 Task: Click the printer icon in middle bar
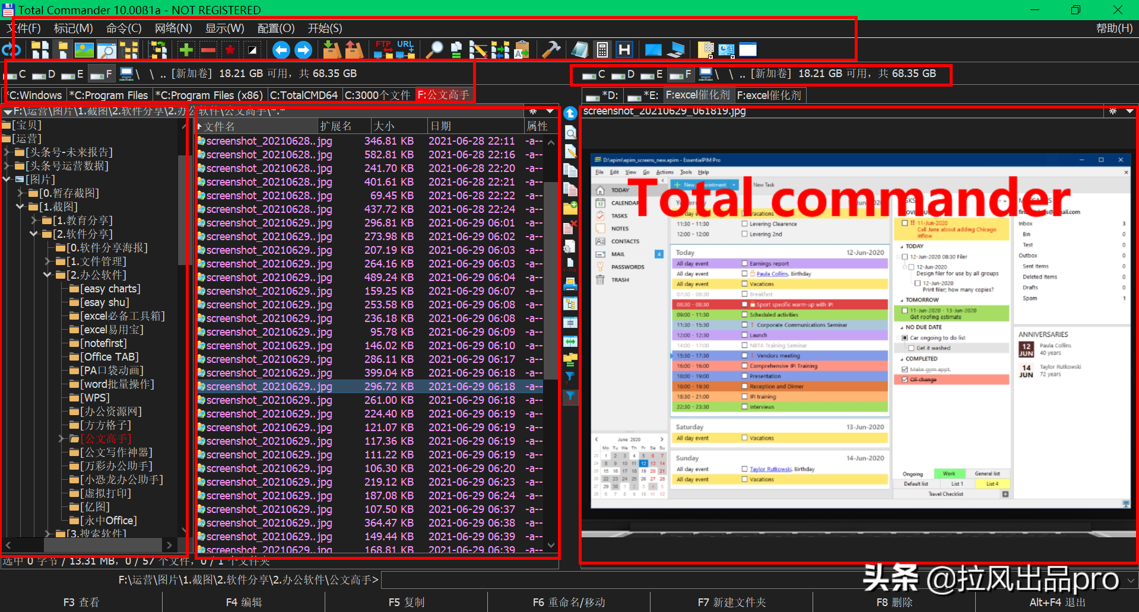(570, 284)
